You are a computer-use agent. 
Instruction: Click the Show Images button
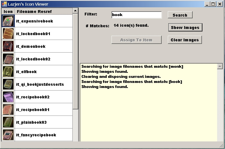[185, 28]
